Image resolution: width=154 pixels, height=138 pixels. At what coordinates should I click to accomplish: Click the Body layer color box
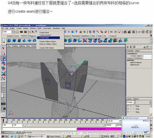pyautogui.click(x=134, y=106)
